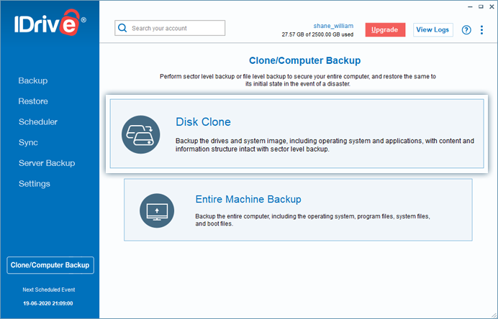Click the Disk Clone description text
Viewport: 498px width, 319px height.
click(325, 145)
